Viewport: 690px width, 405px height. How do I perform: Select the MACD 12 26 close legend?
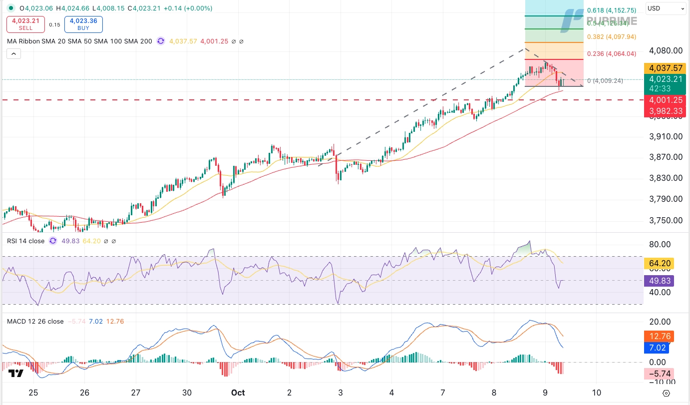(35, 322)
